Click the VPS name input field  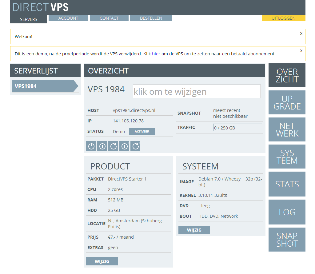(x=197, y=92)
